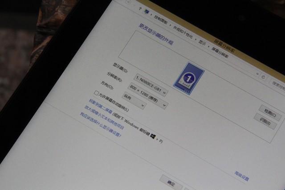Image resolution: width=285 pixels, height=190 pixels.
Task: Expand the chevron after 显示 breadcrumb
Action: tap(208, 46)
